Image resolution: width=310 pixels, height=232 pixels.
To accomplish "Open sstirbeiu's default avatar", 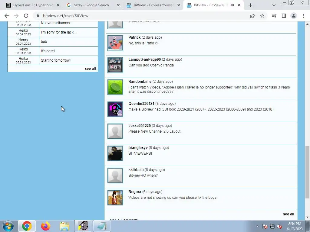I will (115, 176).
